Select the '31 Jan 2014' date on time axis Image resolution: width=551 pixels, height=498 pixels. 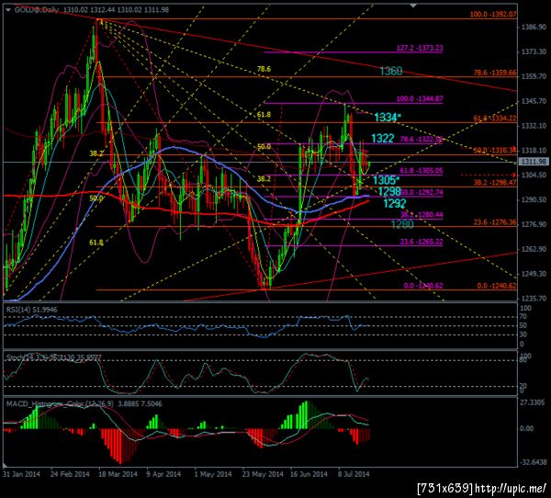(21, 474)
